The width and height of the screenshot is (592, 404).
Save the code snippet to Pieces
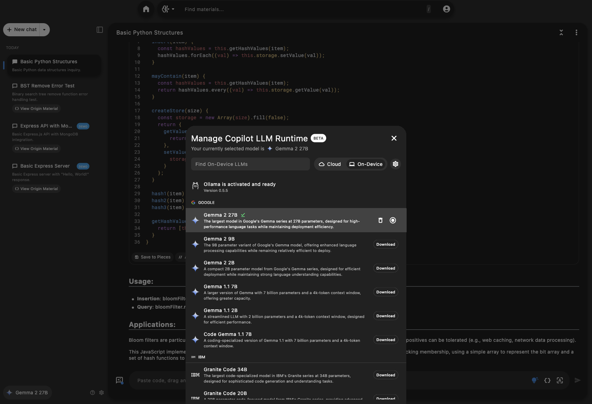pos(153,257)
